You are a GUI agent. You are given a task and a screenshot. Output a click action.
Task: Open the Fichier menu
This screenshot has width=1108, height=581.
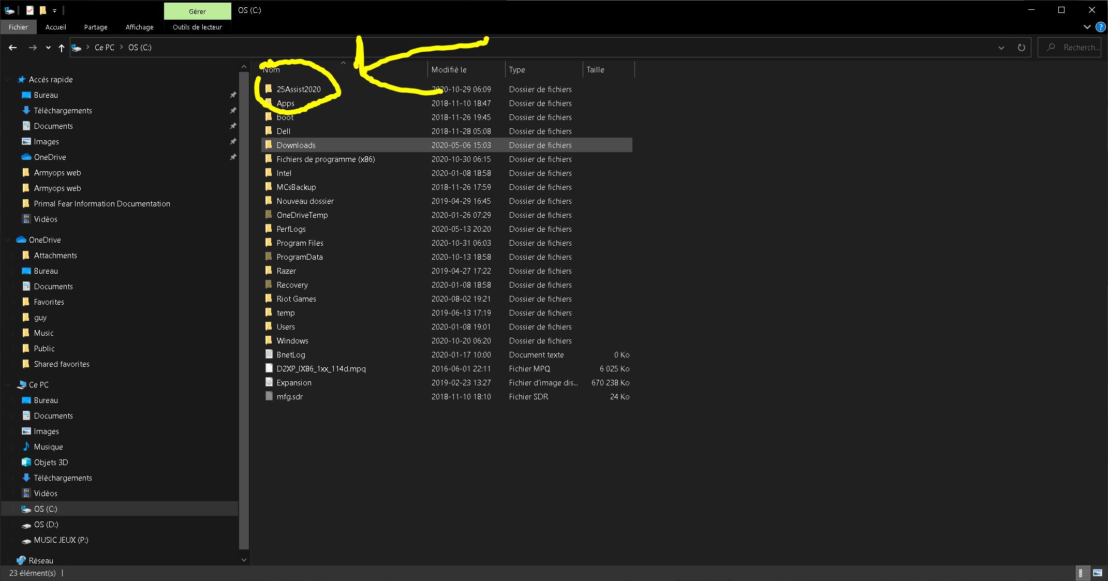point(18,27)
